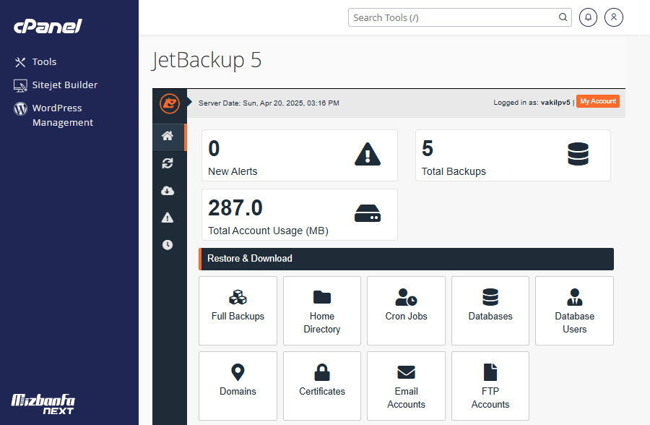Open the alerts triangle icon in JetBackup sidebar
650x425 pixels.
168,218
